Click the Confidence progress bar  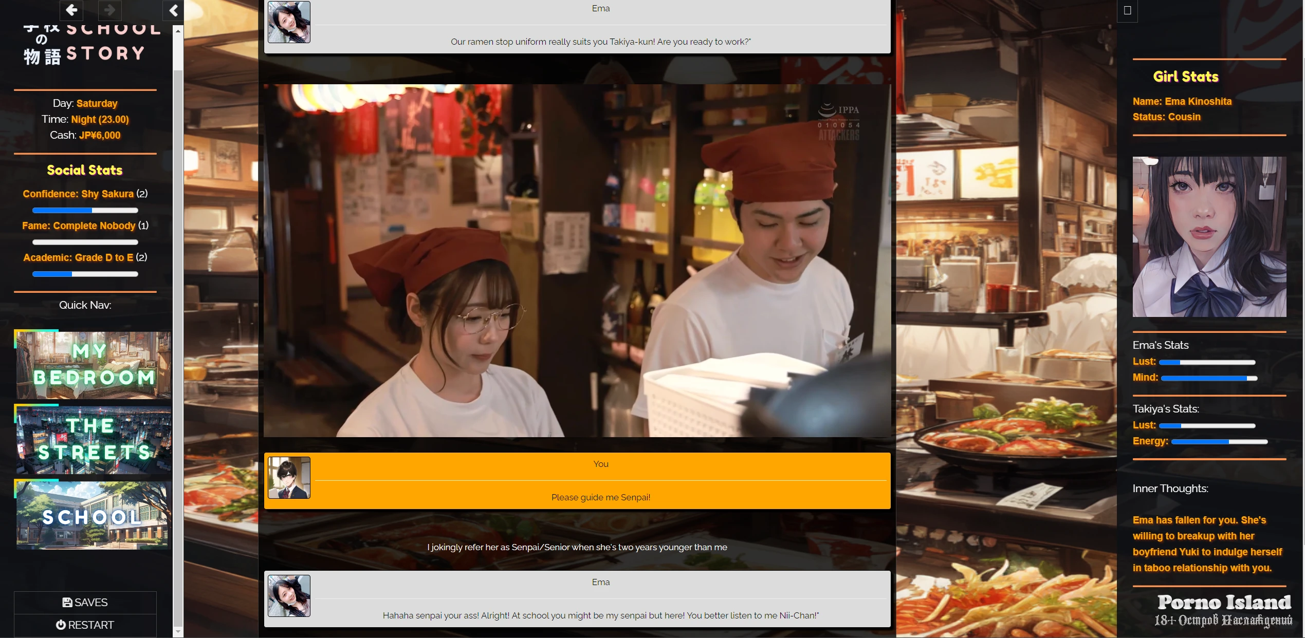[x=85, y=210]
